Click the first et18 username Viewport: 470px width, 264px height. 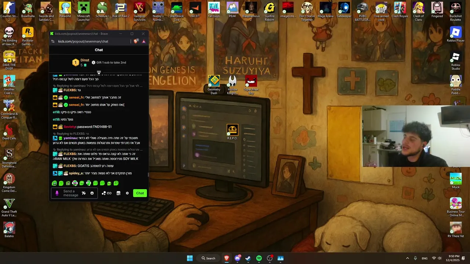pos(56,112)
